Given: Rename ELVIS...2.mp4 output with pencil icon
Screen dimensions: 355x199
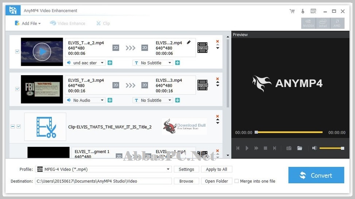Looking at the screenshot, I should pyautogui.click(x=189, y=42).
